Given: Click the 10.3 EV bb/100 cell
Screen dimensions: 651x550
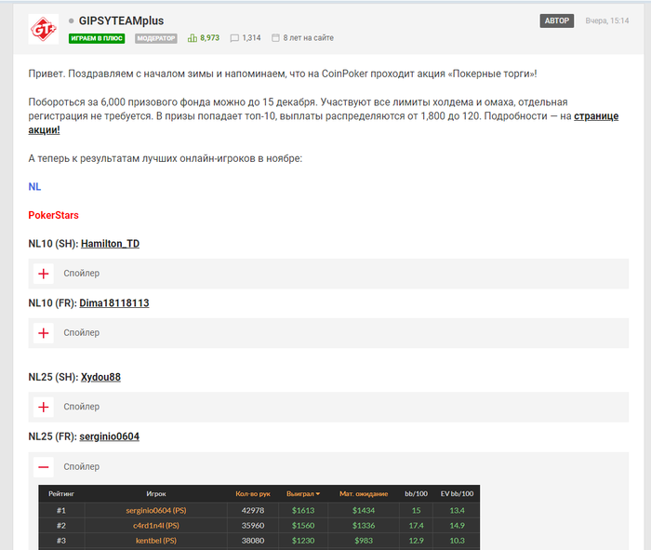Looking at the screenshot, I should click(457, 541).
